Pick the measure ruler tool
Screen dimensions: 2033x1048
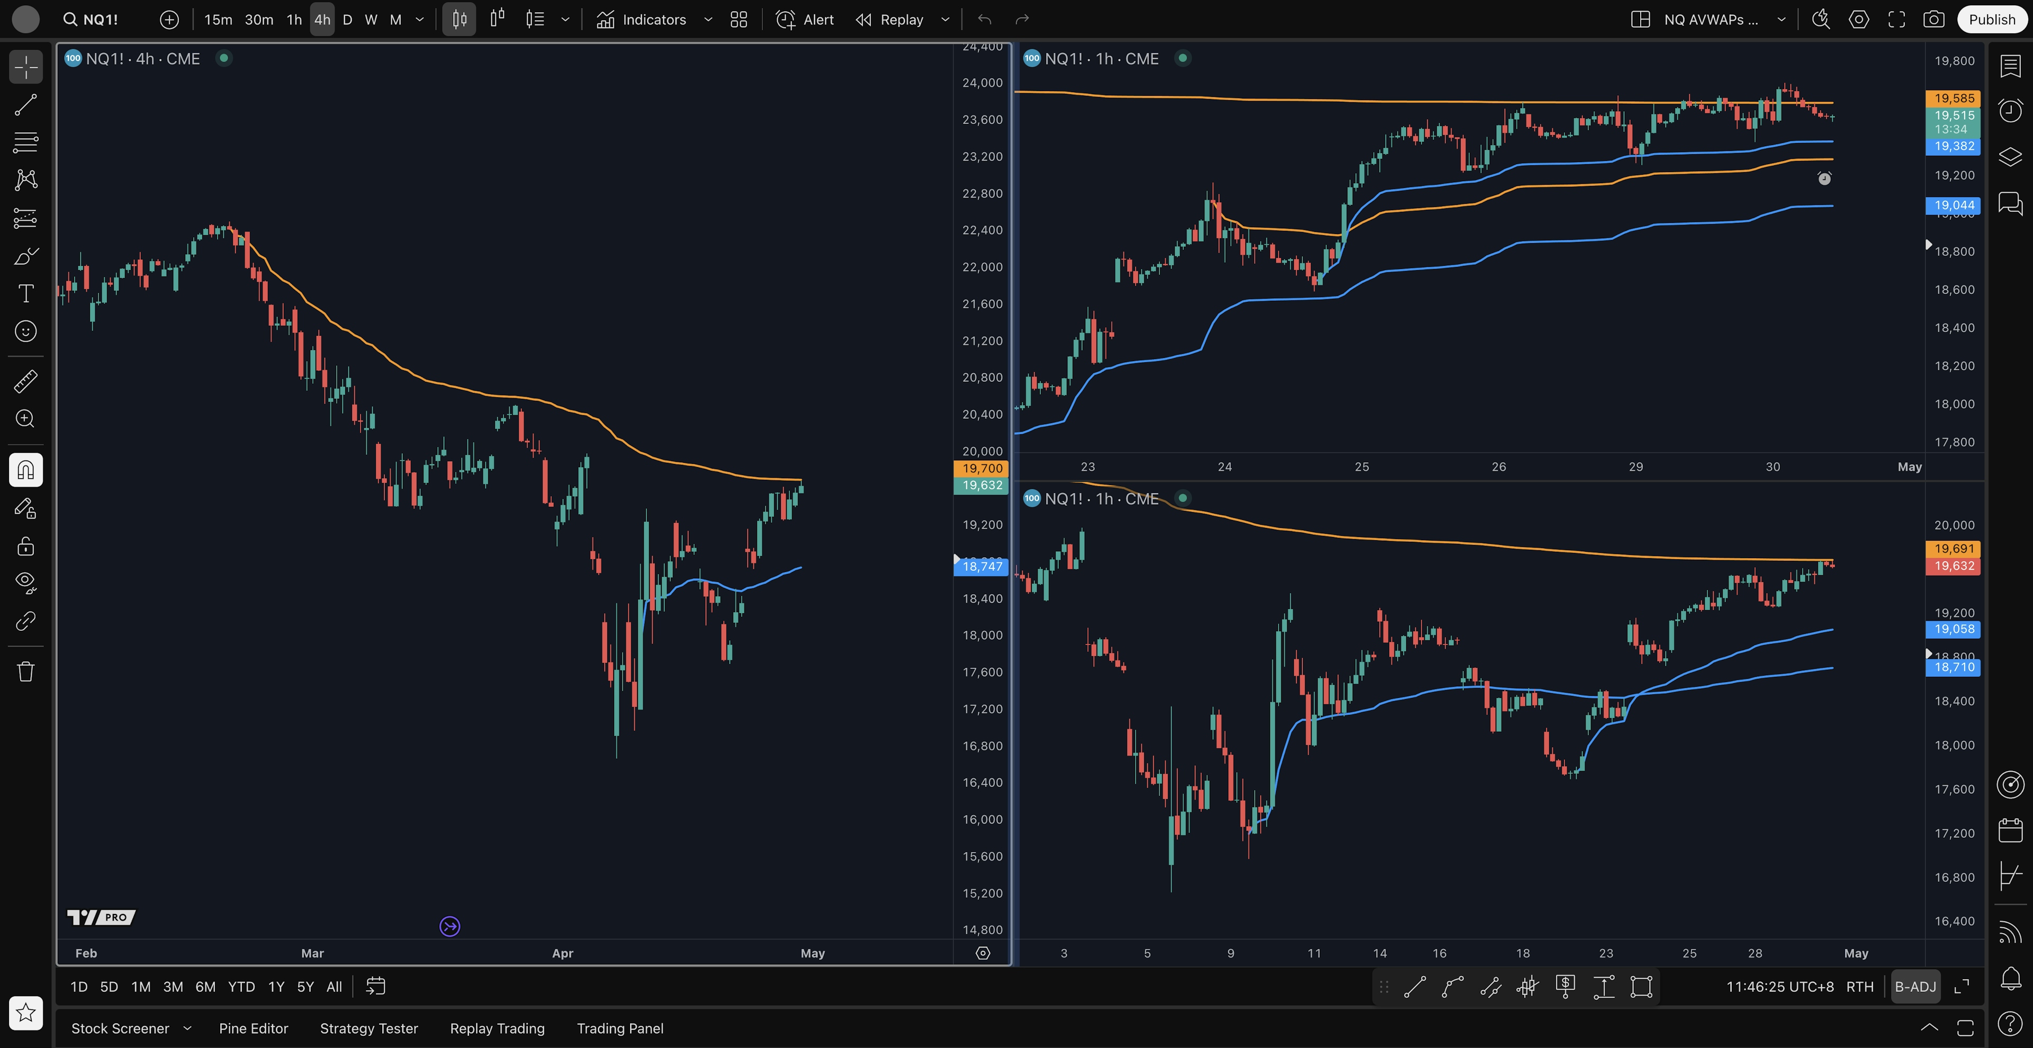25,382
